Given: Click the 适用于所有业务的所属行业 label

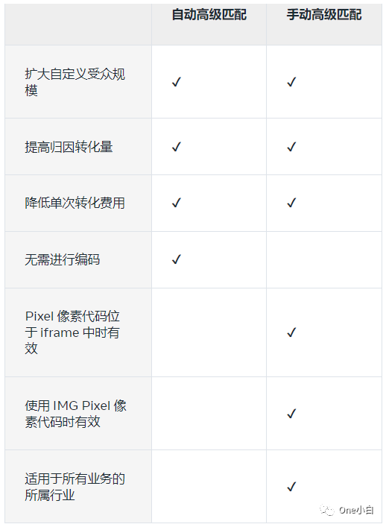Looking at the screenshot, I should pos(75,487).
